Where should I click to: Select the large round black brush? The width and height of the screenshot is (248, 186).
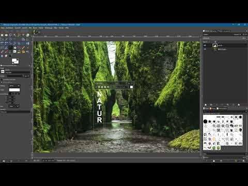(205, 121)
